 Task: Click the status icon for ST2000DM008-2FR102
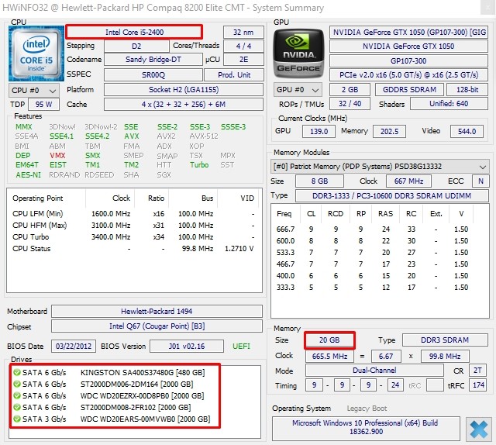click(17, 407)
